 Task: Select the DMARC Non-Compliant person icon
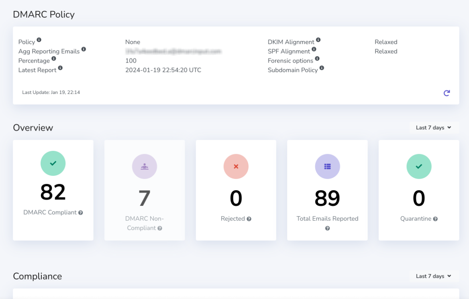click(x=144, y=166)
